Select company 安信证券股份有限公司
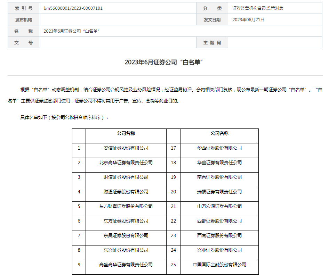This screenshot has height=275, width=329. point(126,148)
